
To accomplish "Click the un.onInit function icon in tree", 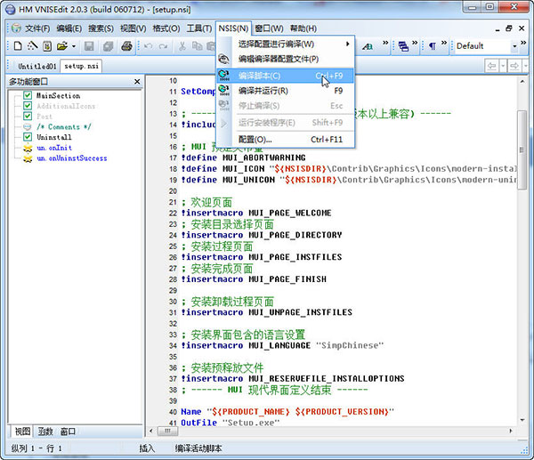I will click(28, 149).
